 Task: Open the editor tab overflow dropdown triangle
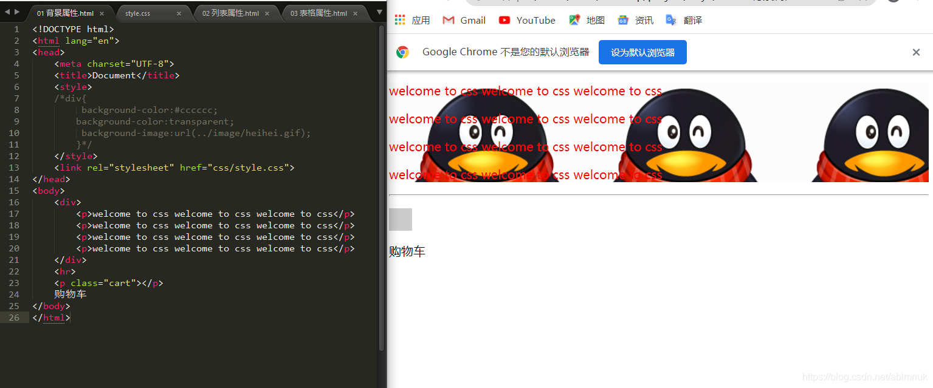click(x=379, y=11)
